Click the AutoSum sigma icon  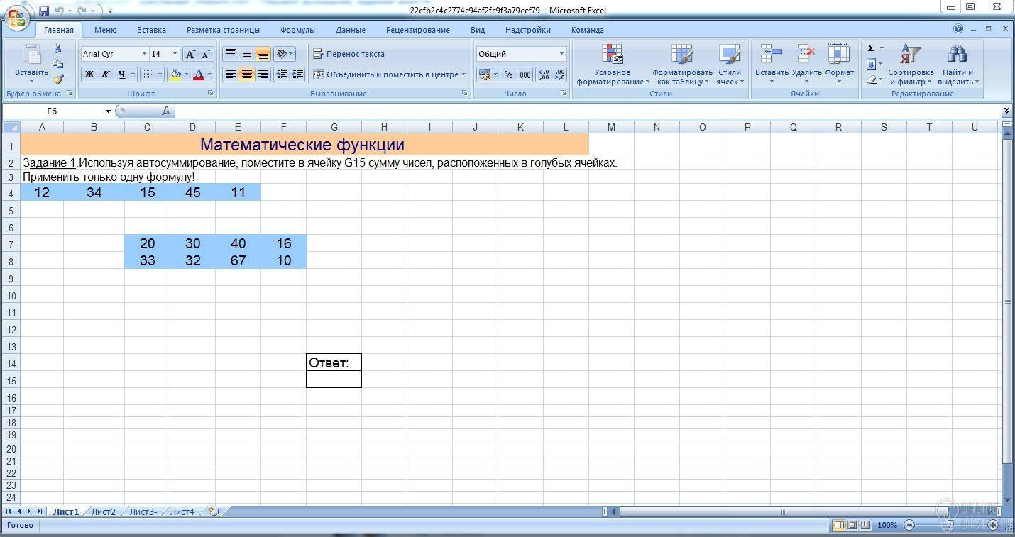tap(871, 48)
